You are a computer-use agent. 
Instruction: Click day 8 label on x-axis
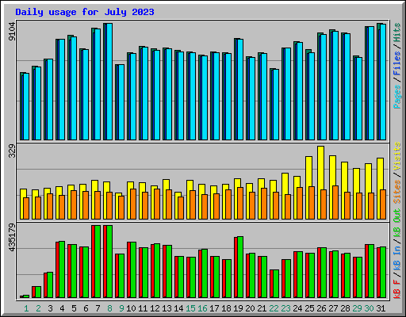point(109,308)
